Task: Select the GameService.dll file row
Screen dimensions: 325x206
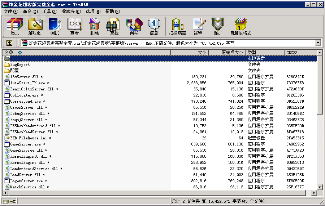Action: click(160, 151)
